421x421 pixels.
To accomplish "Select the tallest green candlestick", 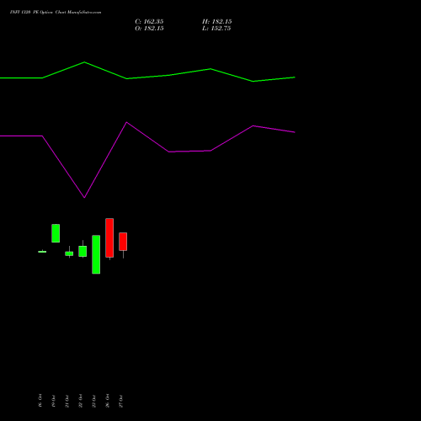I will click(96, 254).
